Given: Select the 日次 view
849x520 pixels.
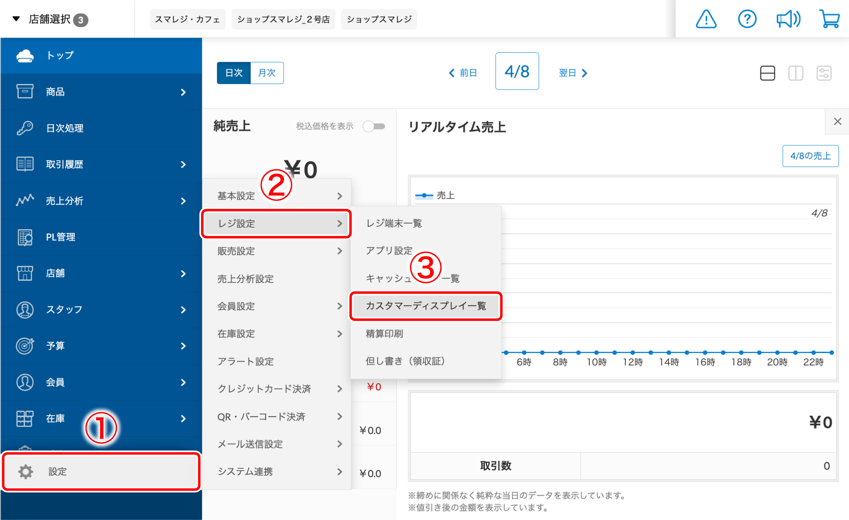Looking at the screenshot, I should [234, 73].
